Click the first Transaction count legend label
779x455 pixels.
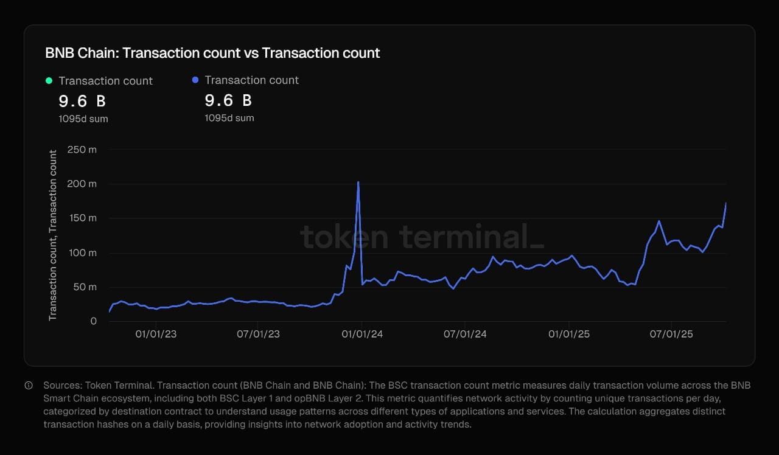point(105,81)
